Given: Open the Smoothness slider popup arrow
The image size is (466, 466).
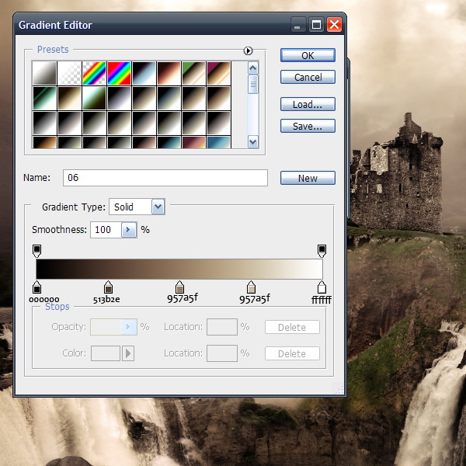Looking at the screenshot, I should [x=129, y=230].
